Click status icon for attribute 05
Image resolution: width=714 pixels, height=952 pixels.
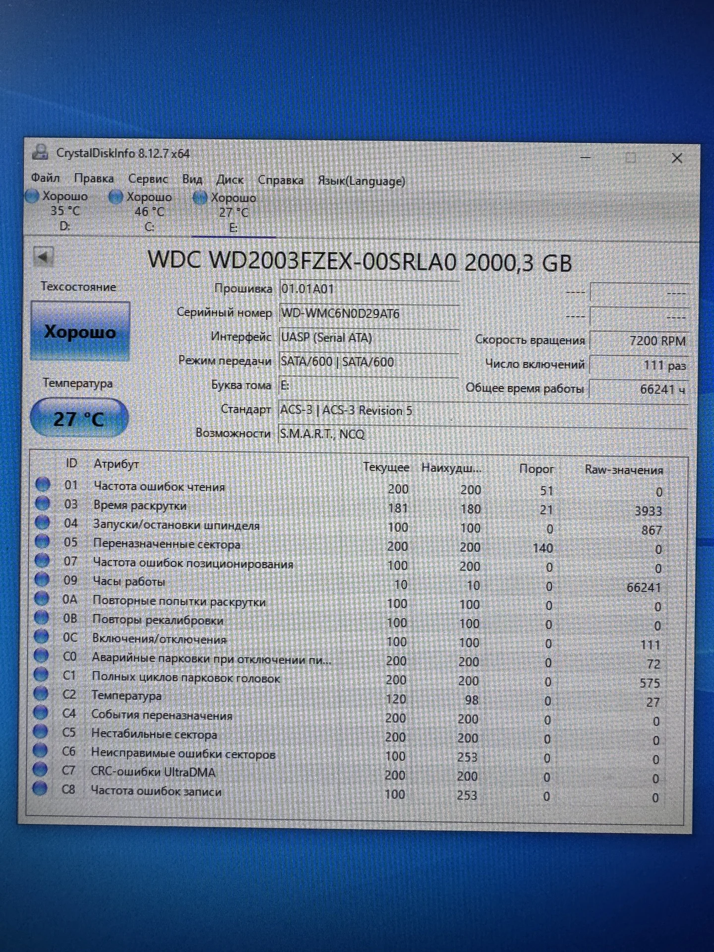click(x=42, y=541)
